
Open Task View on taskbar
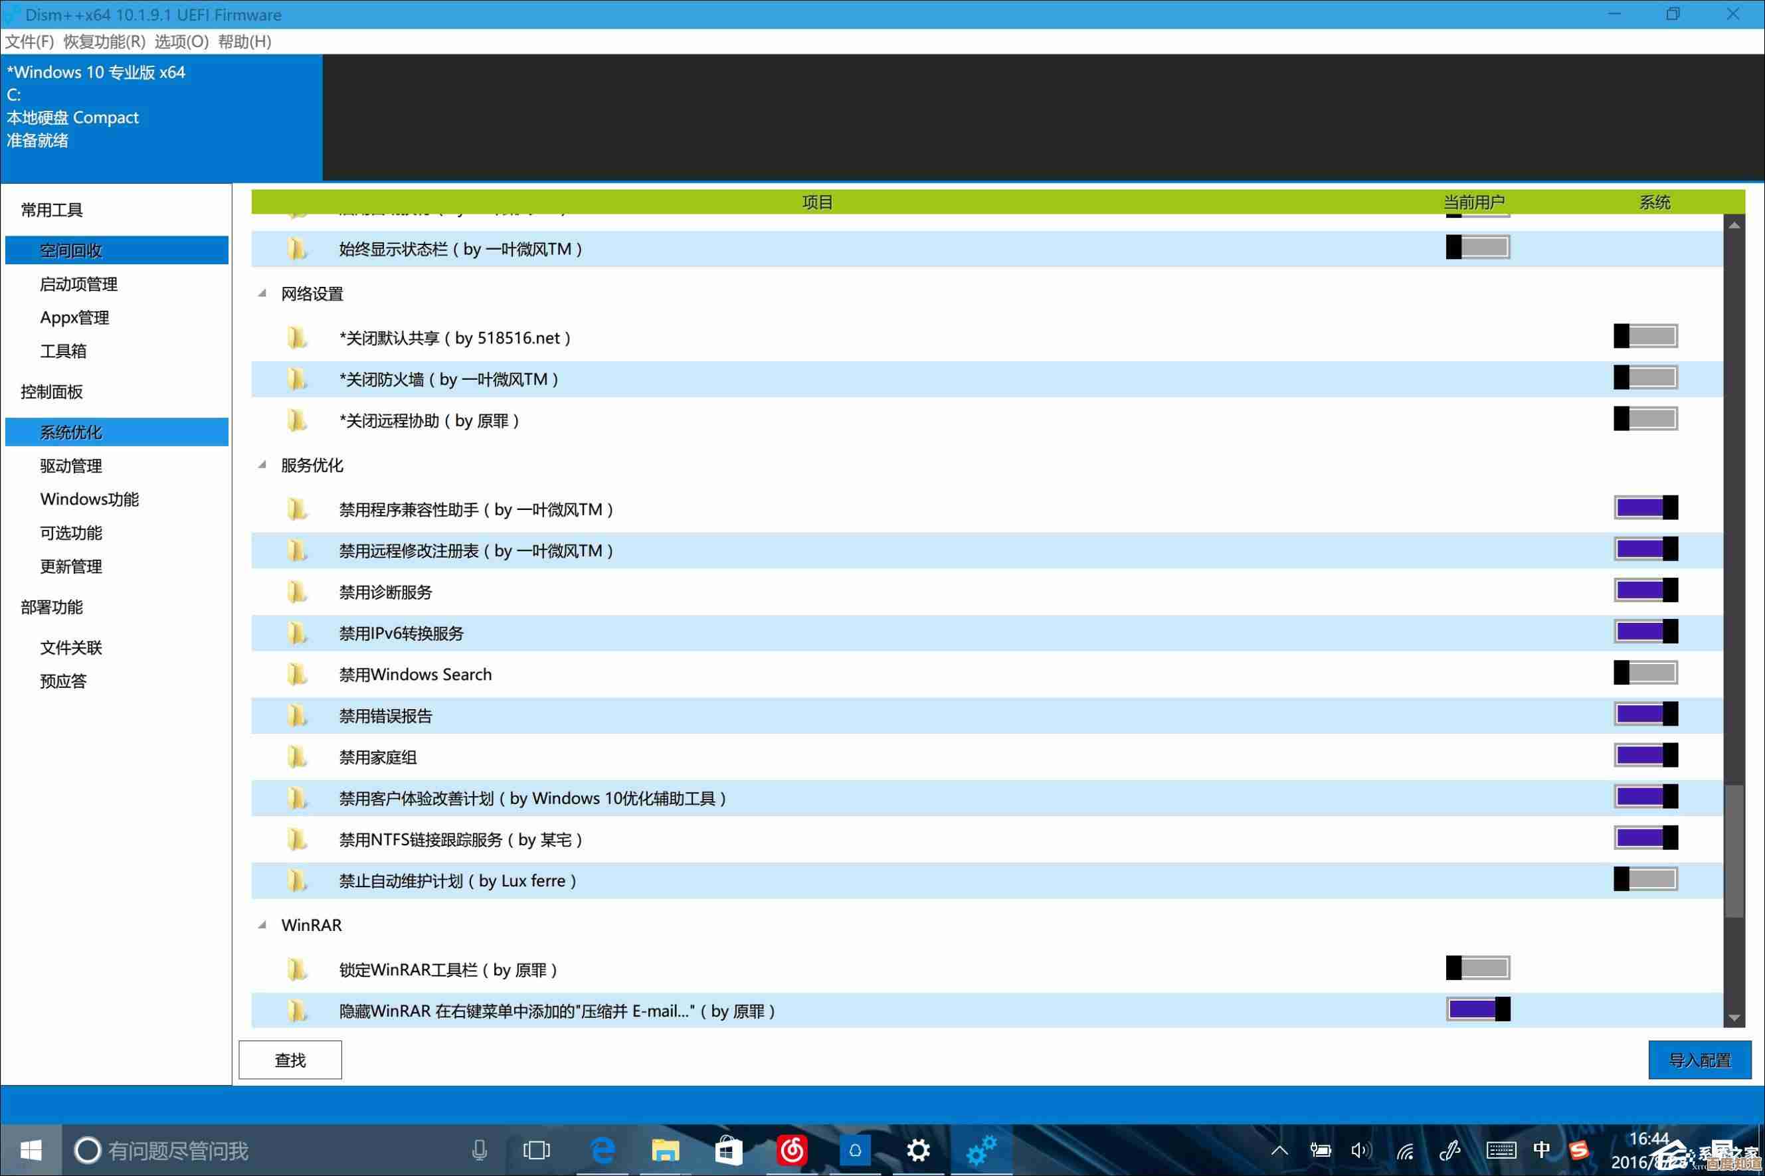(x=536, y=1149)
